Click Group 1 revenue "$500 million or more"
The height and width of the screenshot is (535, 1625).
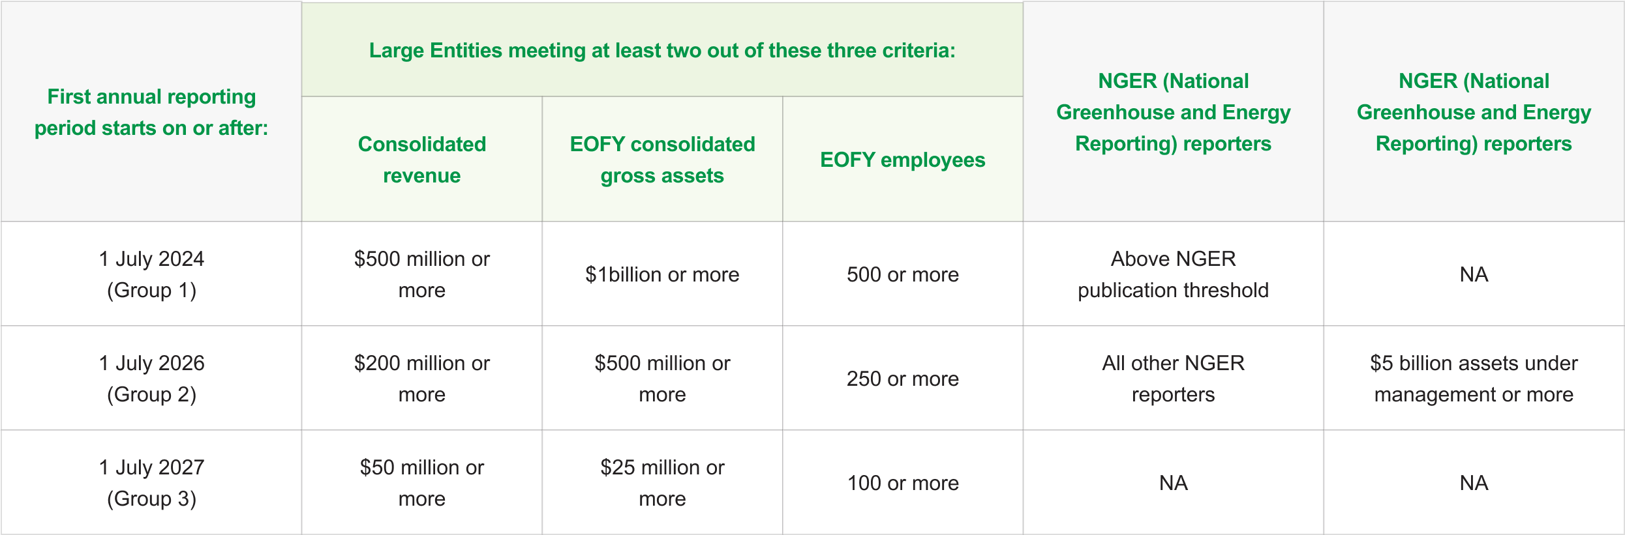[421, 274]
